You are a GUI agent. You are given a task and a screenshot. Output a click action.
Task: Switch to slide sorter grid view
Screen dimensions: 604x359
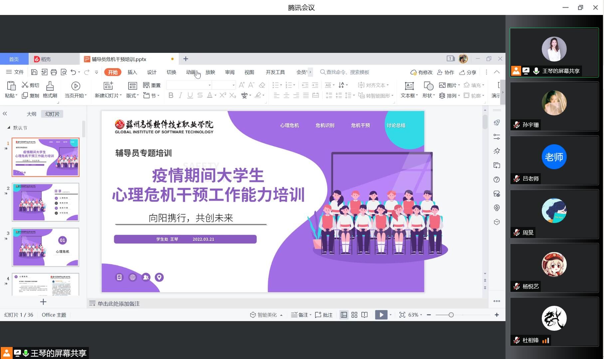pyautogui.click(x=354, y=315)
